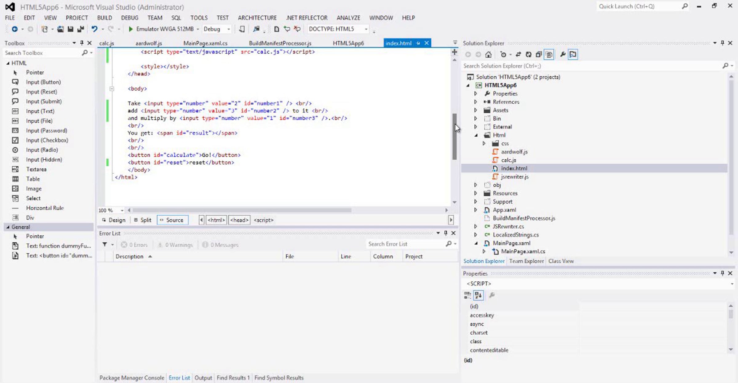Select Input (Checkbox) toolbox item
This screenshot has height=383, width=738.
(x=47, y=140)
